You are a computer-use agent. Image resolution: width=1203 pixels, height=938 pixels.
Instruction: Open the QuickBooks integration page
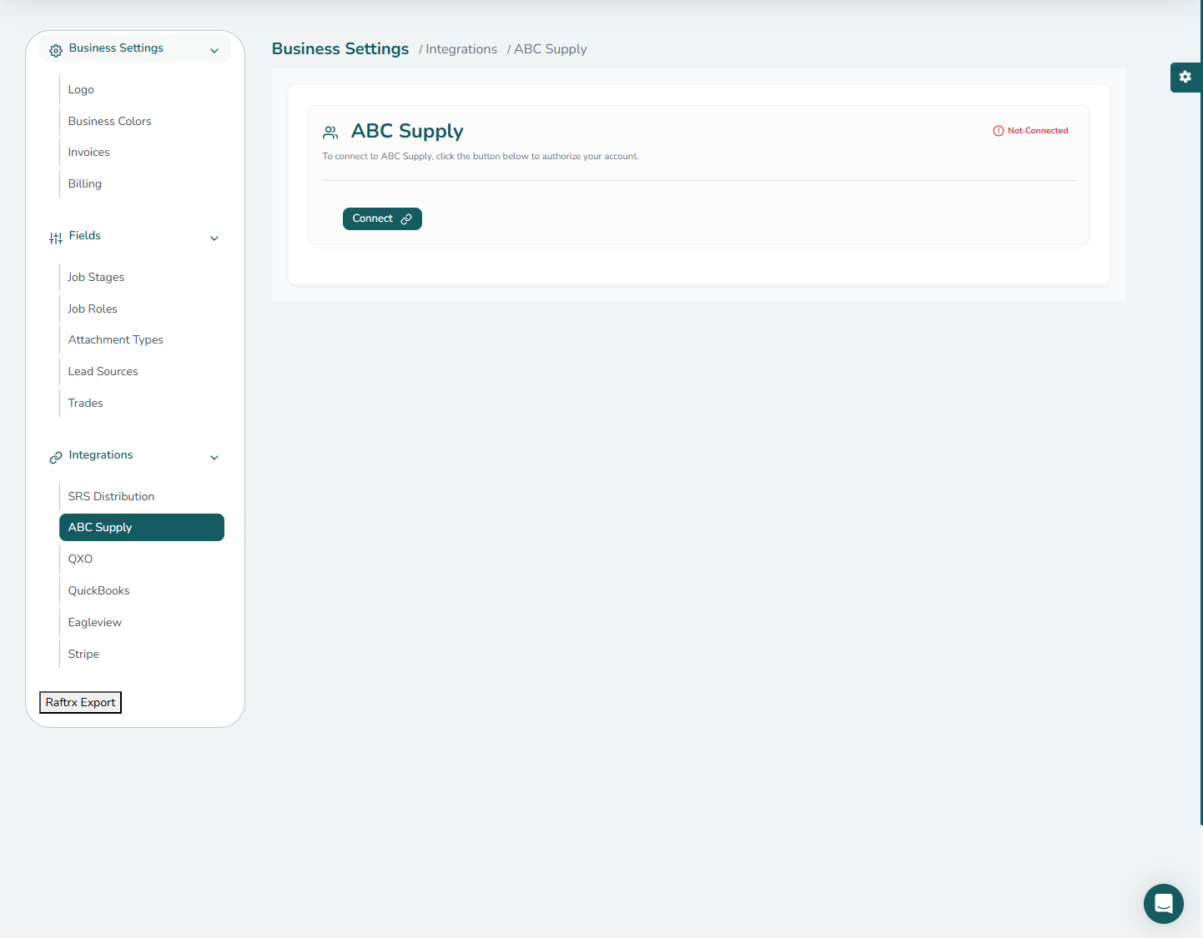(98, 591)
